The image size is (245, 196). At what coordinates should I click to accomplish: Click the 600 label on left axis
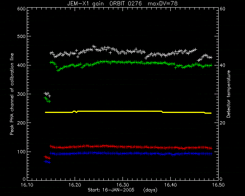coord(21,9)
